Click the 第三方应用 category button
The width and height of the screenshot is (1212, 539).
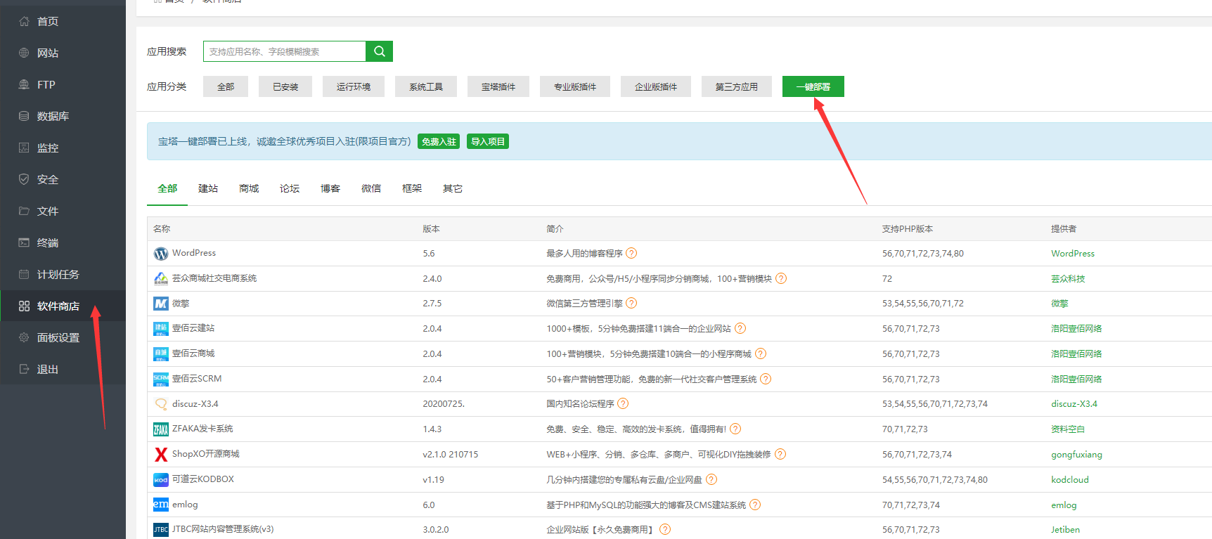737,86
